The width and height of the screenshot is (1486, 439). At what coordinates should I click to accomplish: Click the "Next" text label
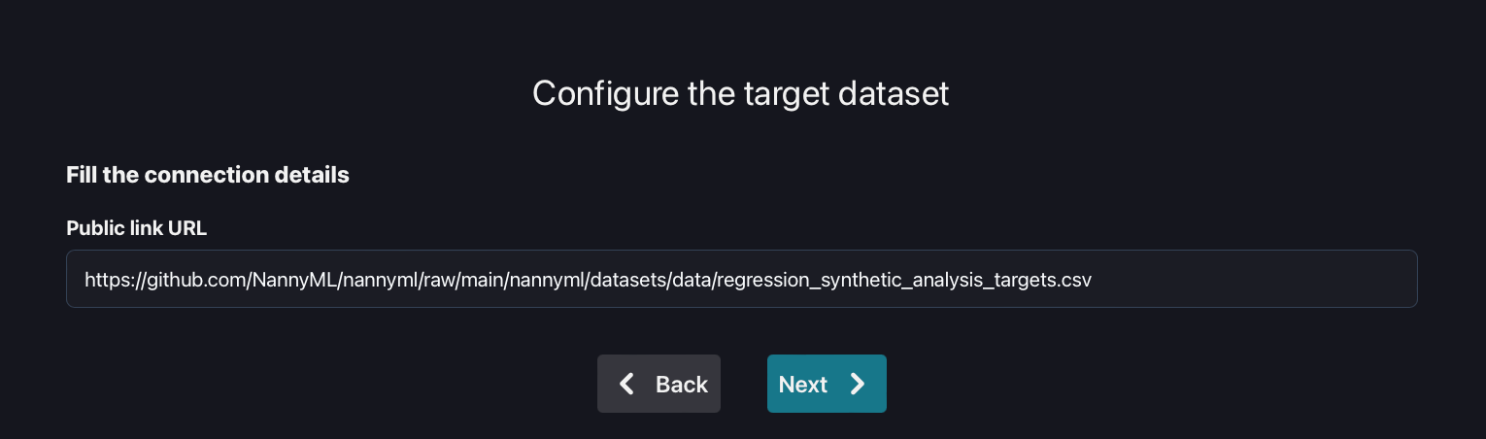tap(803, 385)
